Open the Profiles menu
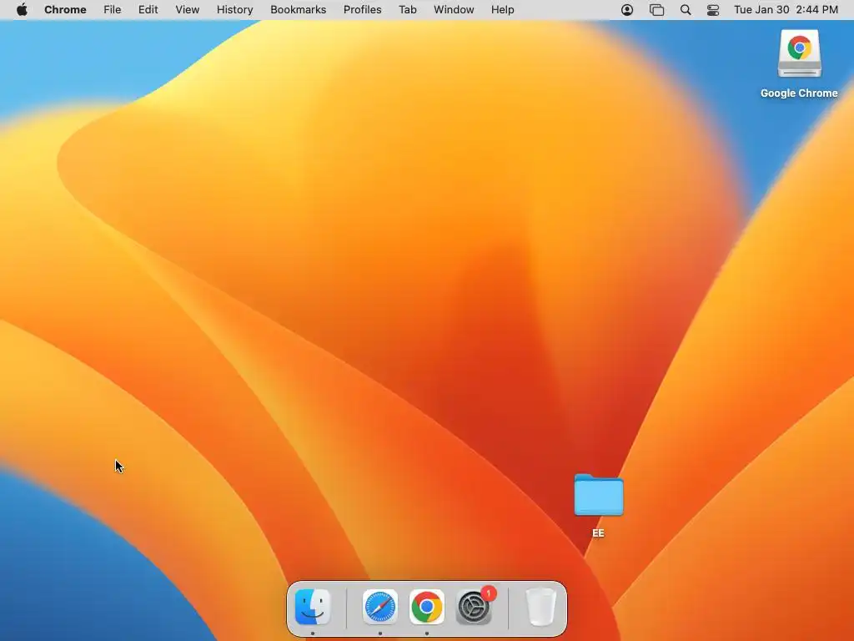854x641 pixels. pyautogui.click(x=362, y=10)
